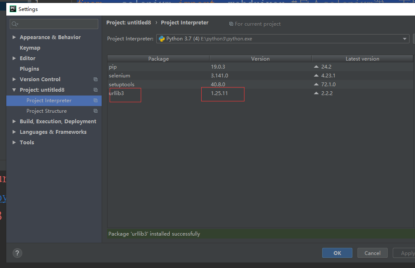Image resolution: width=415 pixels, height=268 pixels.
Task: Sort by the Latest version column header
Action: tap(362, 58)
